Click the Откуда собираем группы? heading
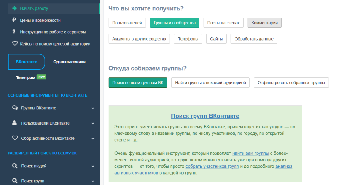 [148, 68]
